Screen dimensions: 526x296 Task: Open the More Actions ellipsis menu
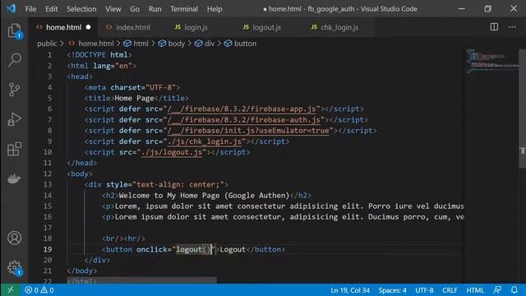click(x=512, y=27)
